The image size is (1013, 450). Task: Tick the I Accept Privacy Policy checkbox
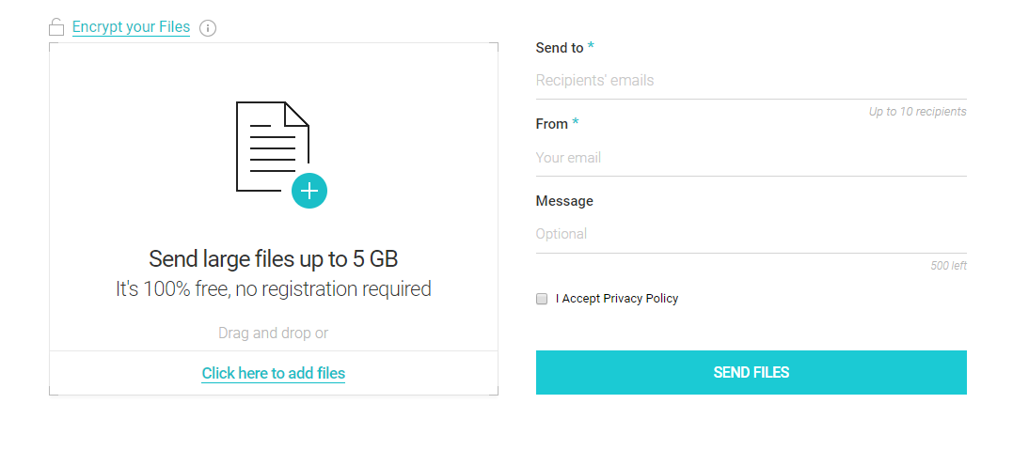pos(542,299)
